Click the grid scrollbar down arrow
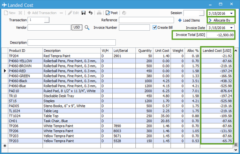 [236, 150]
